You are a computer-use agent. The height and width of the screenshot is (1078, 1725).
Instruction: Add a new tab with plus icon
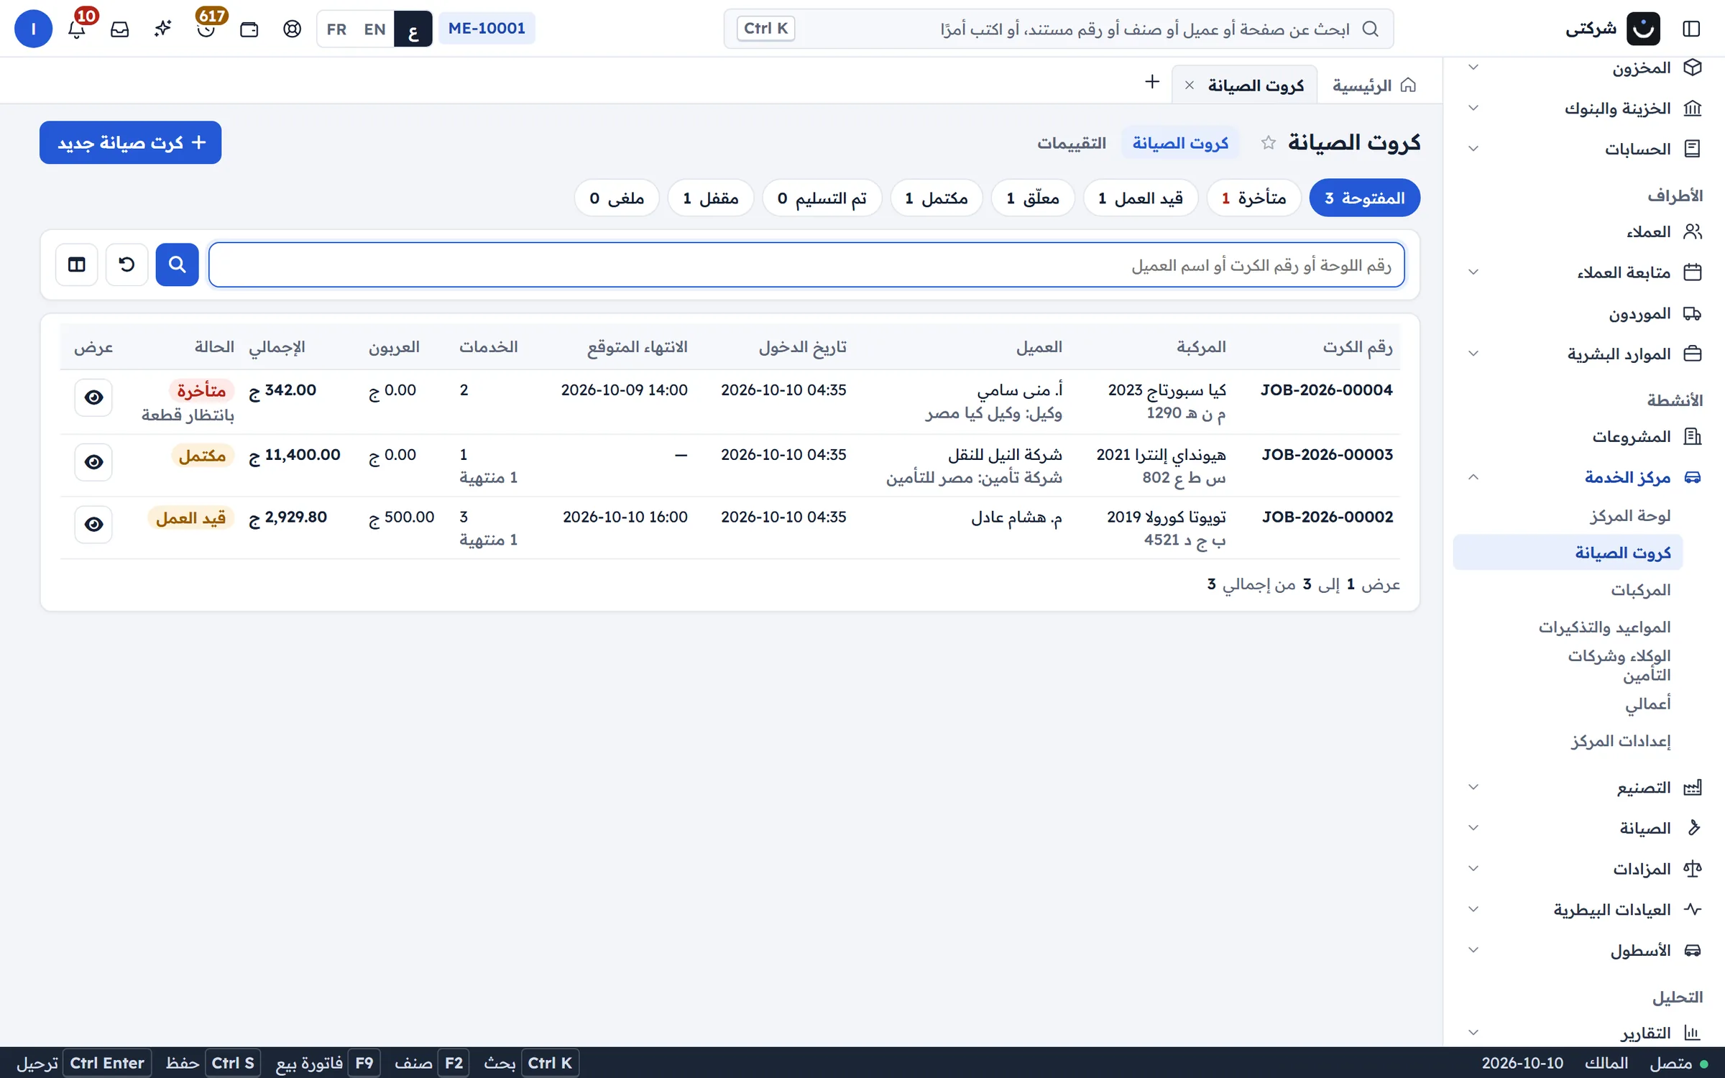(1152, 82)
